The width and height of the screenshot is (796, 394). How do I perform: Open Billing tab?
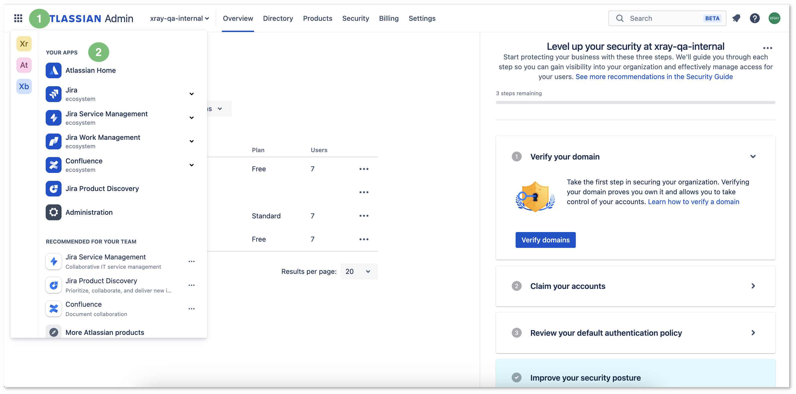pos(389,18)
